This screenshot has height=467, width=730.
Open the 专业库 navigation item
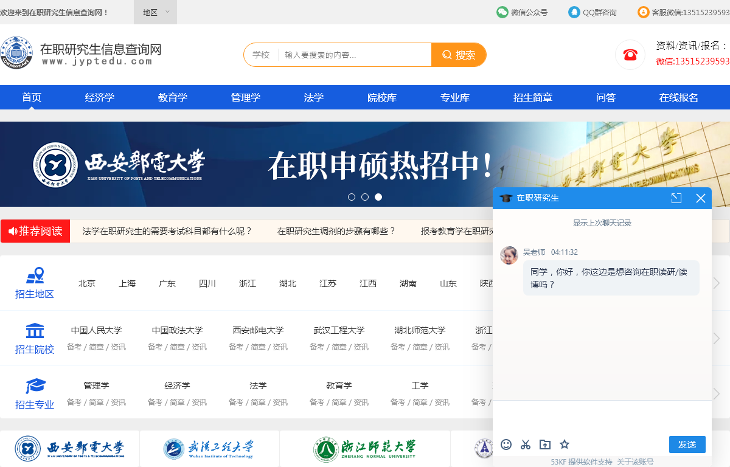pyautogui.click(x=455, y=97)
